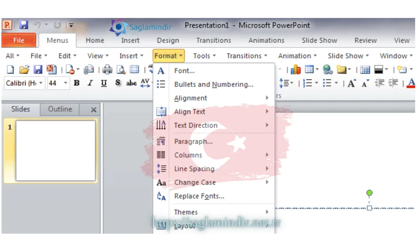Switch to the Outline pane tab
Screen dimensions: 418x251
point(60,109)
